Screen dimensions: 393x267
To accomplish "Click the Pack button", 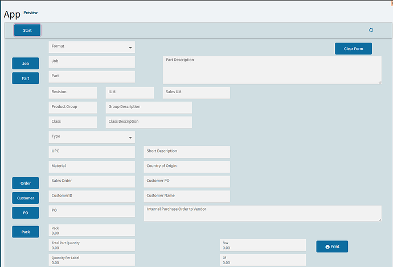I will point(26,232).
